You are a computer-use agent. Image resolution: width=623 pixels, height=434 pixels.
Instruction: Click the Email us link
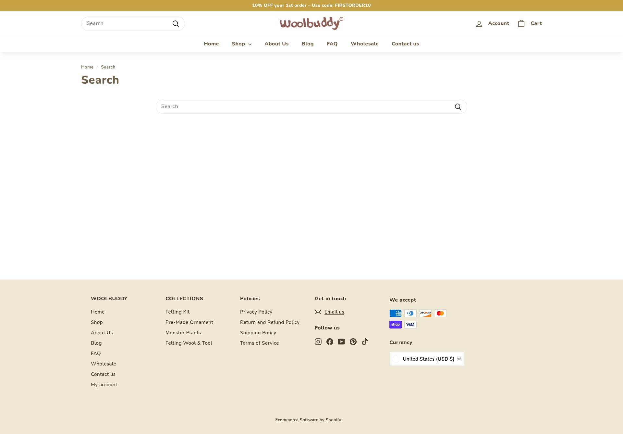point(334,312)
